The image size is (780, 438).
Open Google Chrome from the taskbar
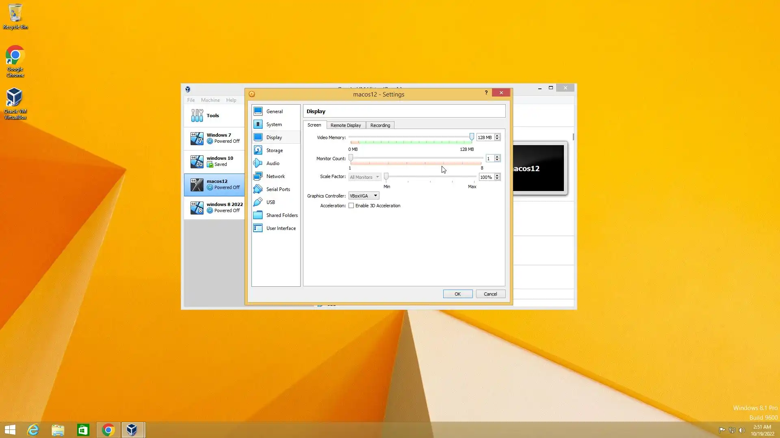(x=108, y=430)
